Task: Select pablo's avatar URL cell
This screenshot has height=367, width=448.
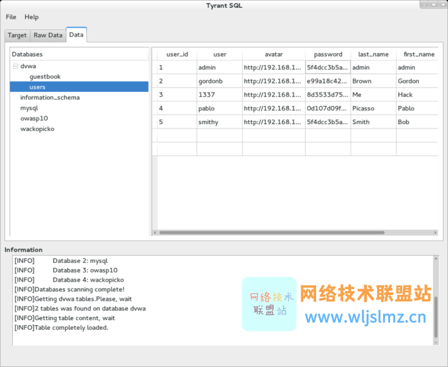Action: click(274, 109)
